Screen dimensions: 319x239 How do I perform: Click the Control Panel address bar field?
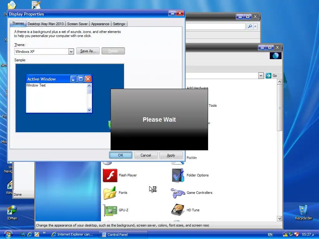pyautogui.click(x=222, y=76)
